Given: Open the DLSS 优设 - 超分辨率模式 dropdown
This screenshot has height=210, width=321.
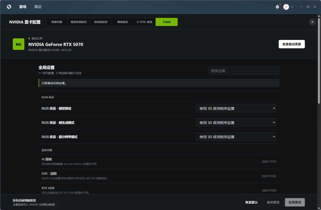Looking at the screenshot, I should (x=236, y=137).
